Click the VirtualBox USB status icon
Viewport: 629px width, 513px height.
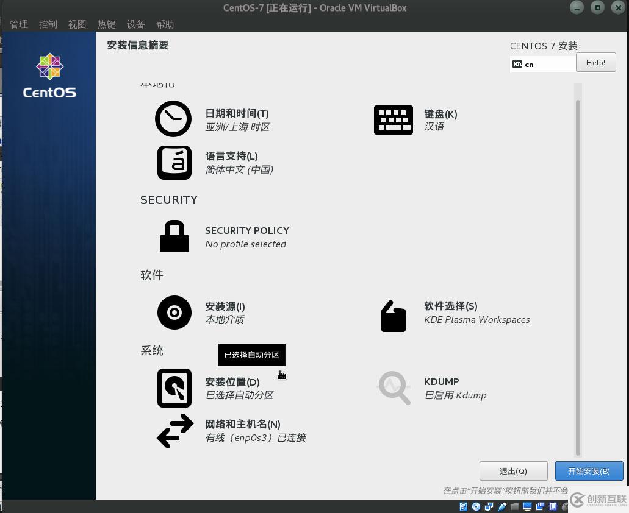(x=502, y=506)
